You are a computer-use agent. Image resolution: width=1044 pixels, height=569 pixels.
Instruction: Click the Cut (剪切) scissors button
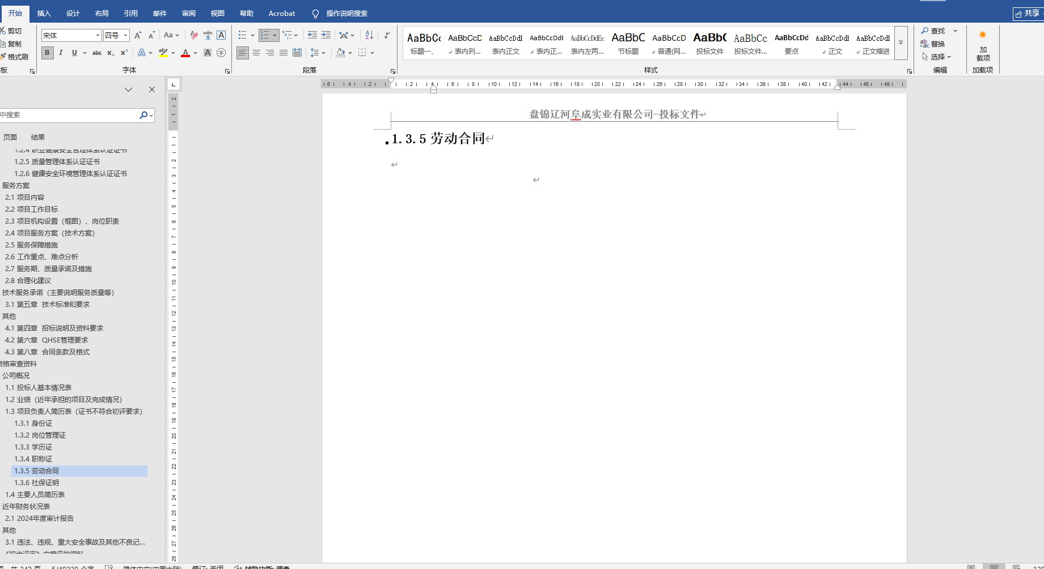pyautogui.click(x=11, y=31)
